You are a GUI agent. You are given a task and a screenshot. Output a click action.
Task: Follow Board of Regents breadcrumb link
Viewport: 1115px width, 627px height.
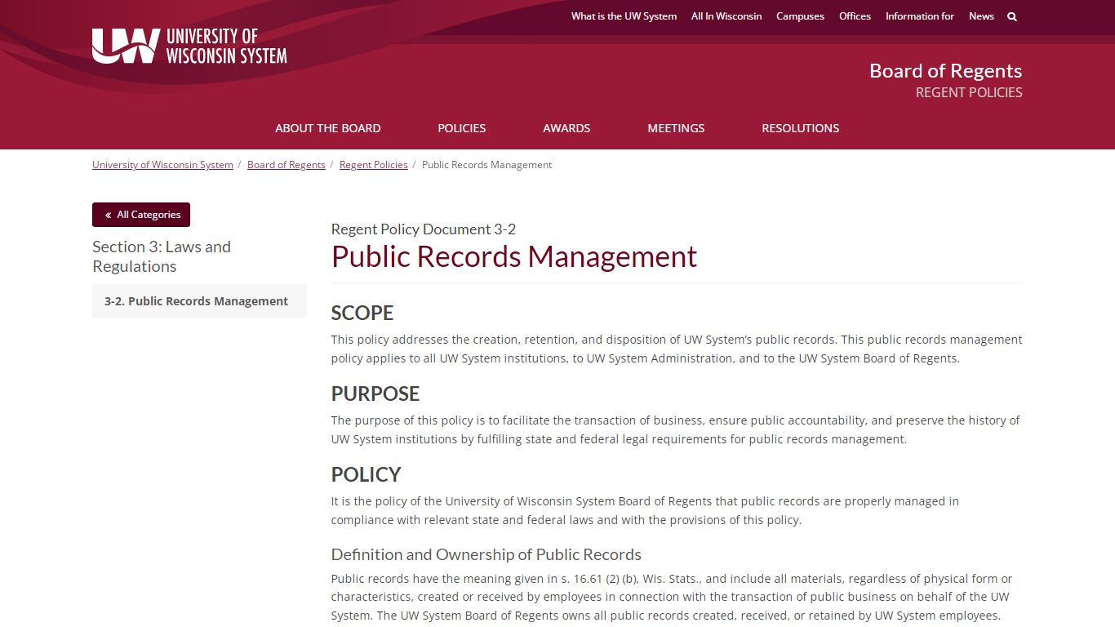click(x=287, y=165)
